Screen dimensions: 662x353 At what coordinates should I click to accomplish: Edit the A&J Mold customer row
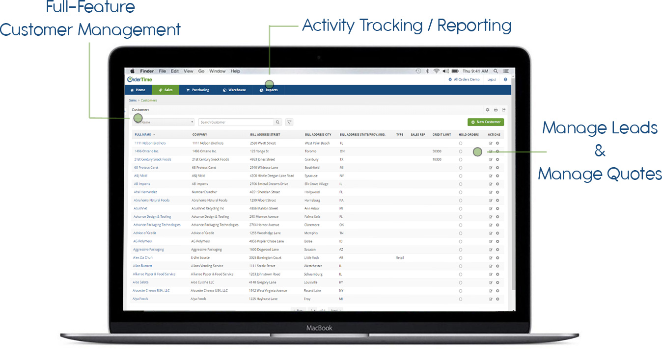coord(491,176)
